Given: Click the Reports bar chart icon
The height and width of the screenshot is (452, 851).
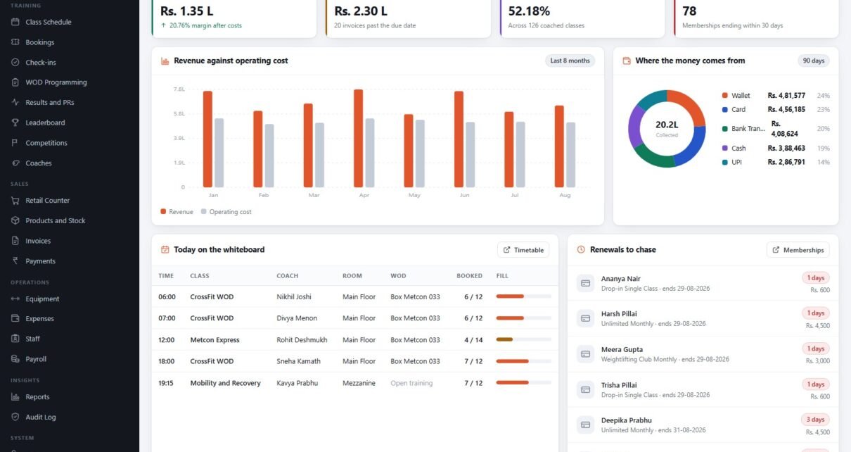Looking at the screenshot, I should click(x=15, y=397).
